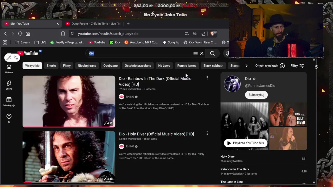Open the Filtry search filters

[297, 66]
